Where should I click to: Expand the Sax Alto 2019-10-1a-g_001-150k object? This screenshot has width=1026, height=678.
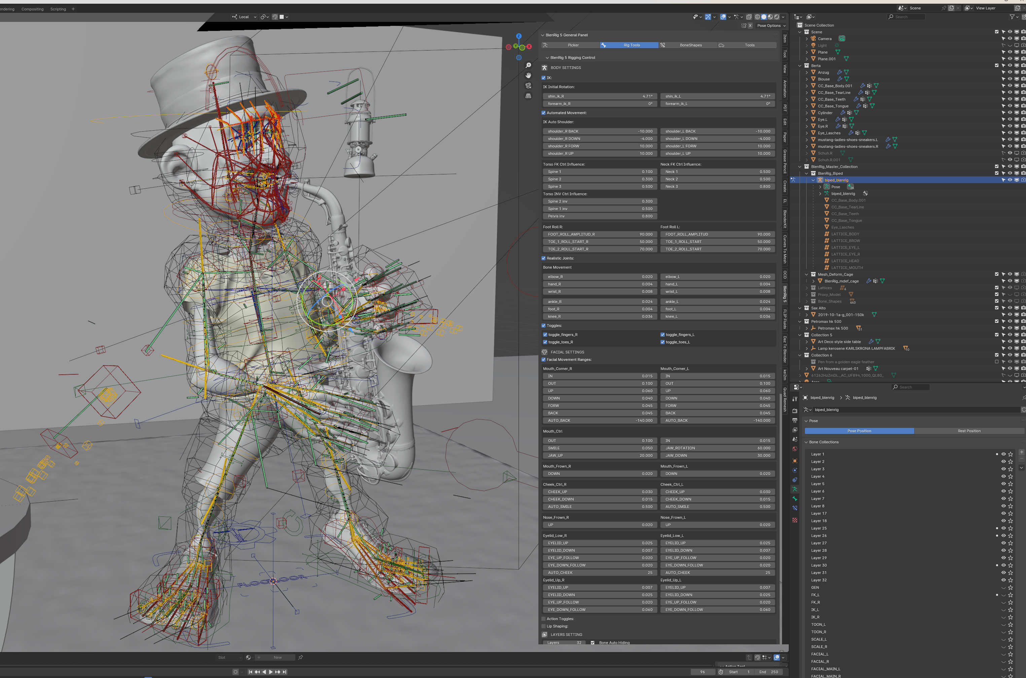pos(807,315)
